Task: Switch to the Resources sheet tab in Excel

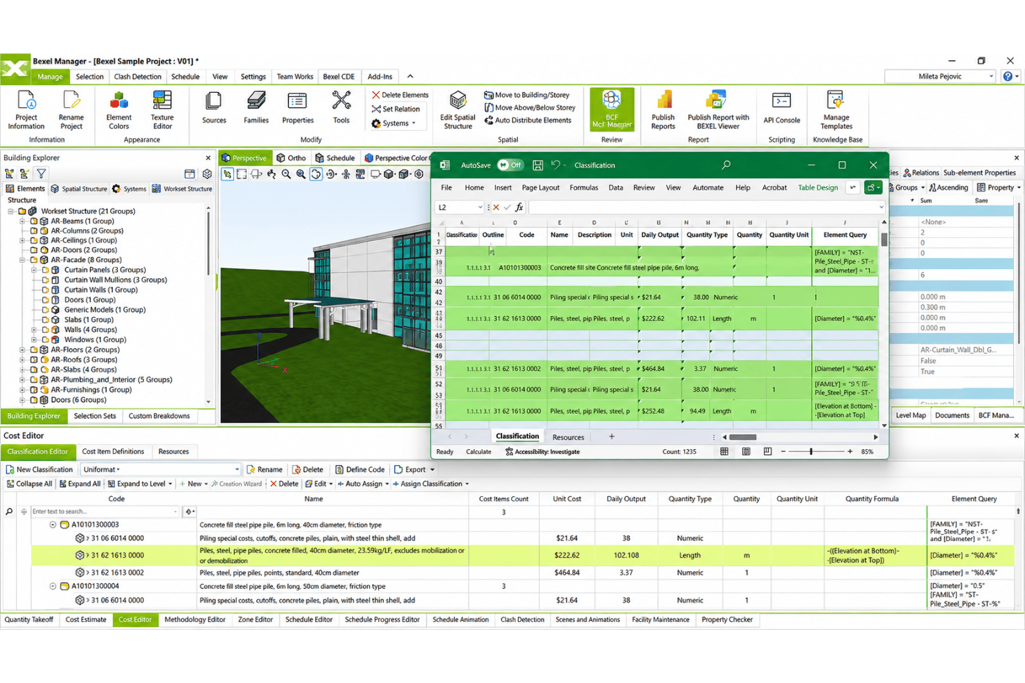Action: 568,437
